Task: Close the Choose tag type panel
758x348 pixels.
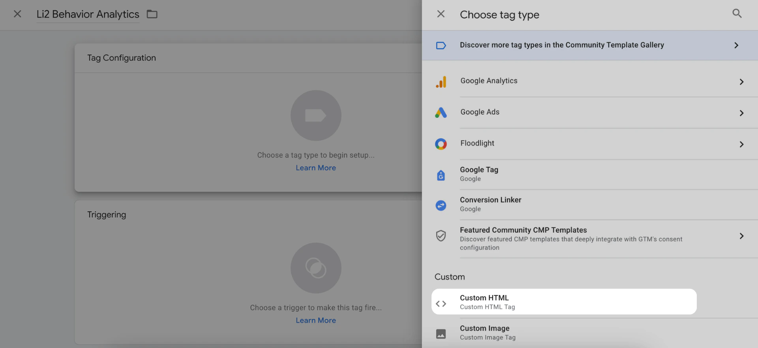Action: (441, 14)
